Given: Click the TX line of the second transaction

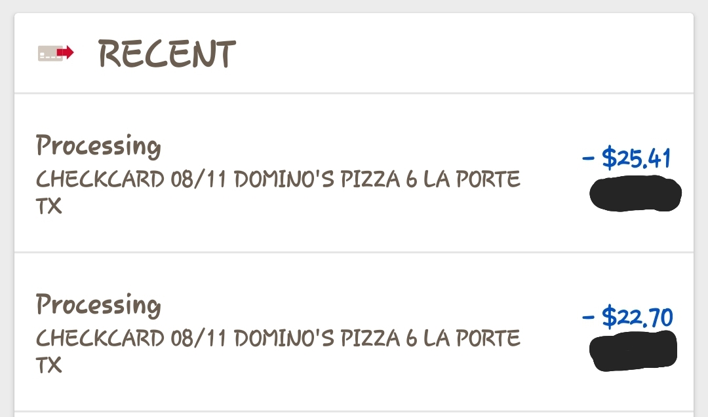Looking at the screenshot, I should 49,365.
